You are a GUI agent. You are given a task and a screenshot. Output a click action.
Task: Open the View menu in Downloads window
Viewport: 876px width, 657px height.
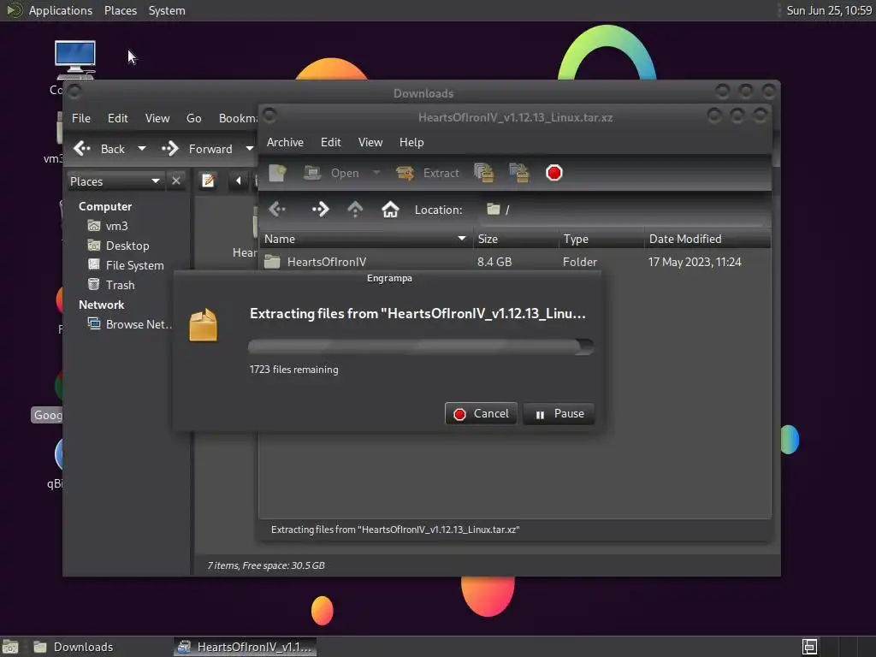click(157, 118)
